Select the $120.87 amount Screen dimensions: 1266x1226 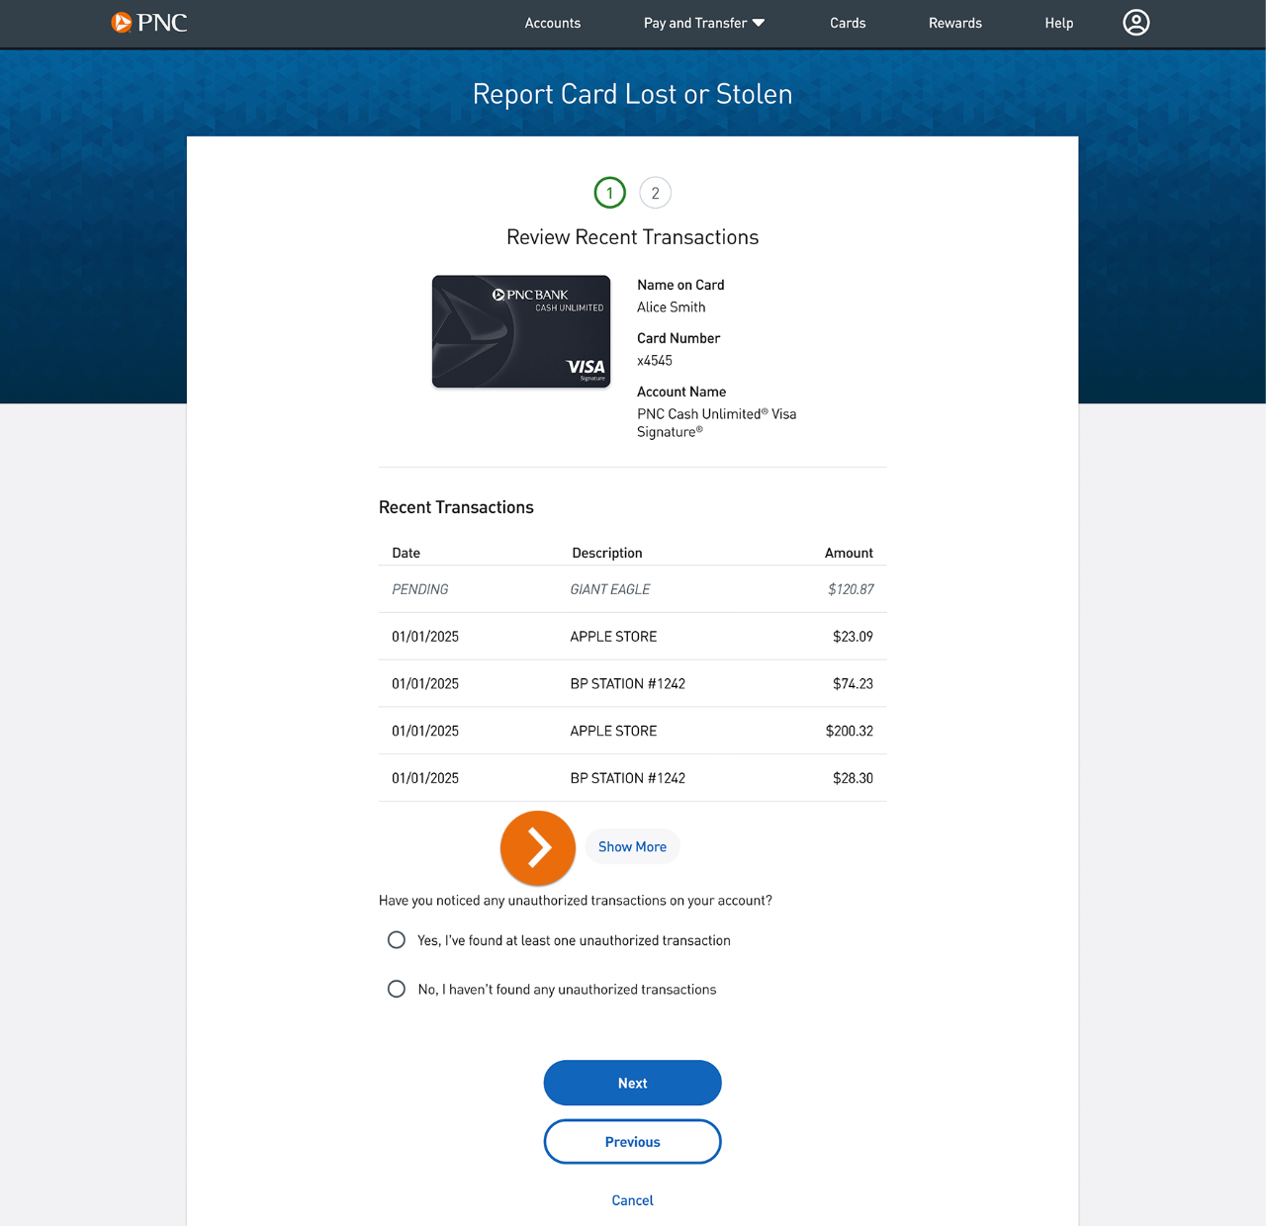[851, 589]
